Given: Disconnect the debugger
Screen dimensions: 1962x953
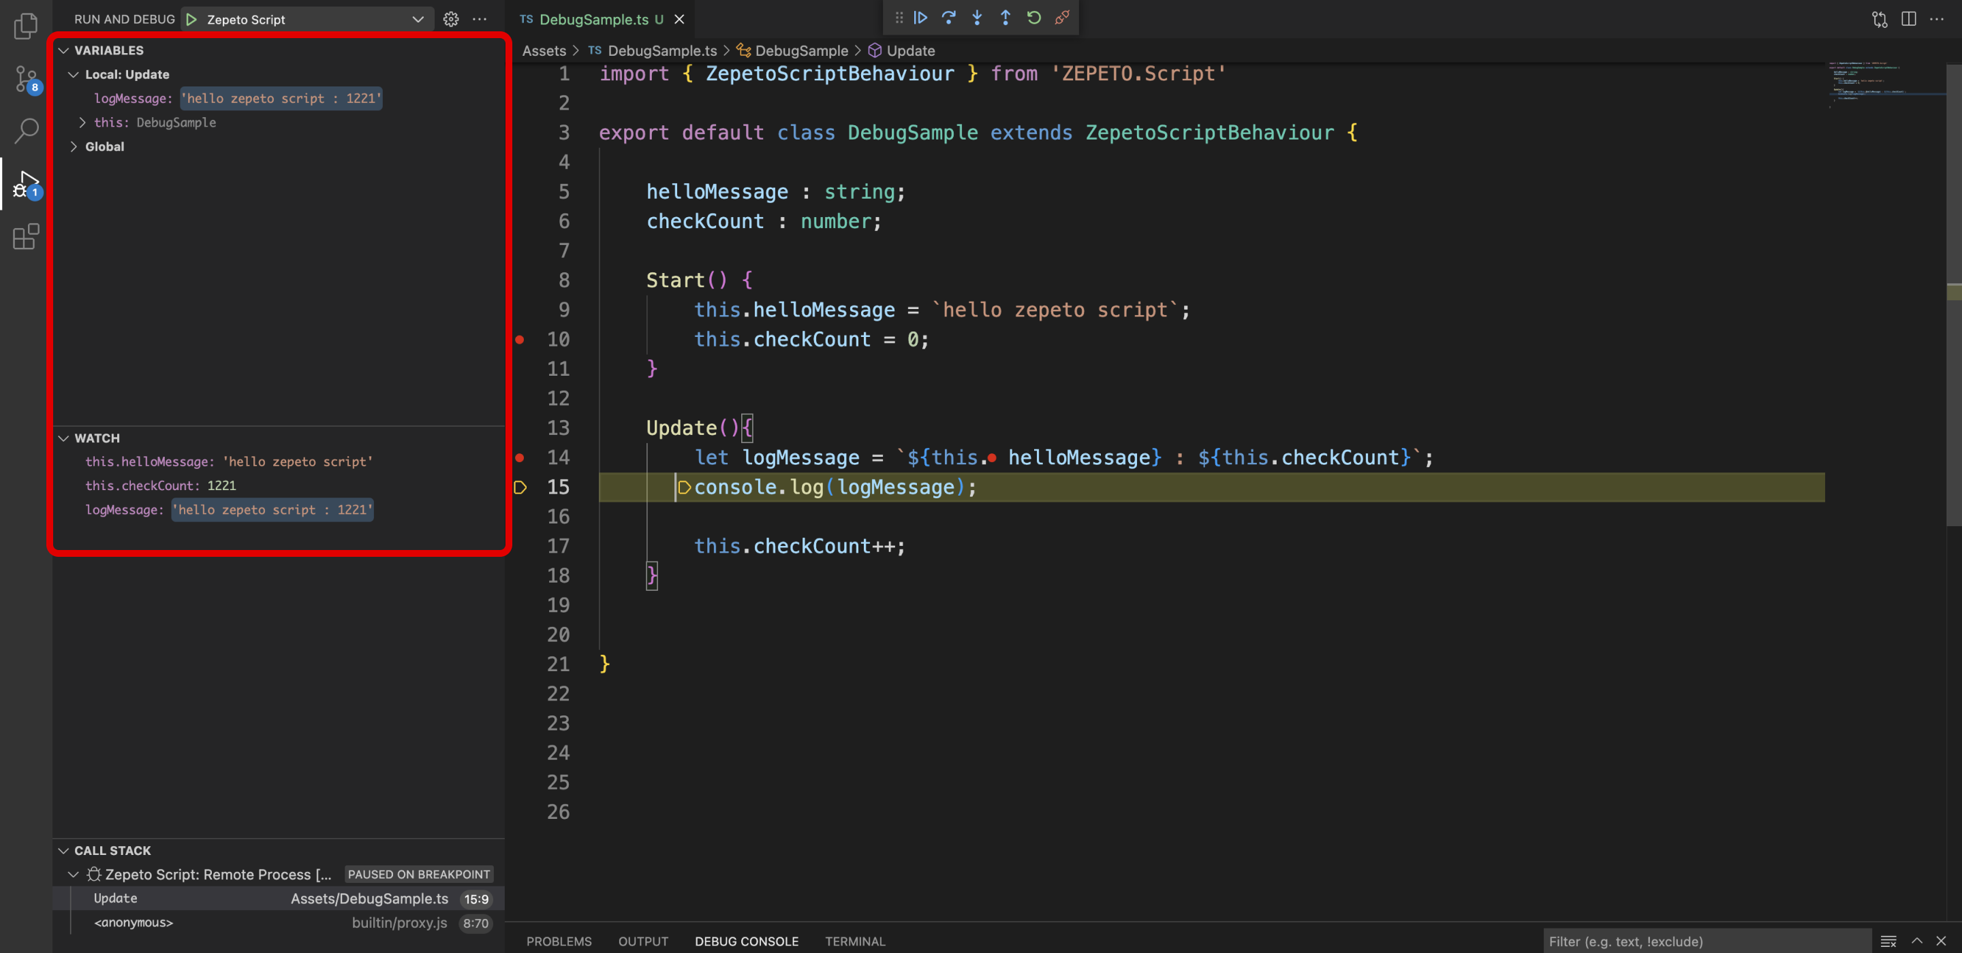Looking at the screenshot, I should [x=1062, y=18].
